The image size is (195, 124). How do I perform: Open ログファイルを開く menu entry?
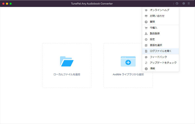[160, 51]
